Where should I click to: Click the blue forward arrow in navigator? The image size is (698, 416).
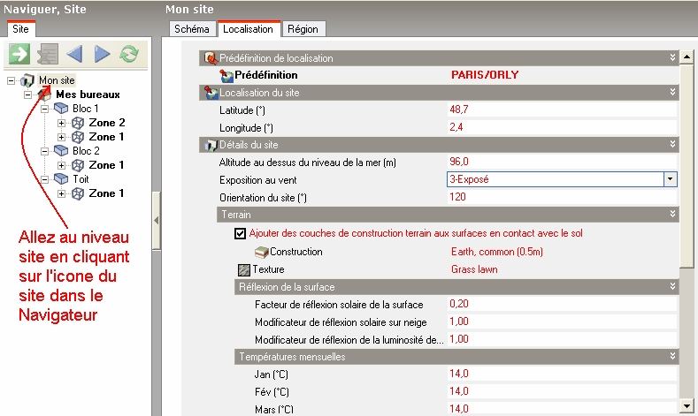[x=102, y=55]
